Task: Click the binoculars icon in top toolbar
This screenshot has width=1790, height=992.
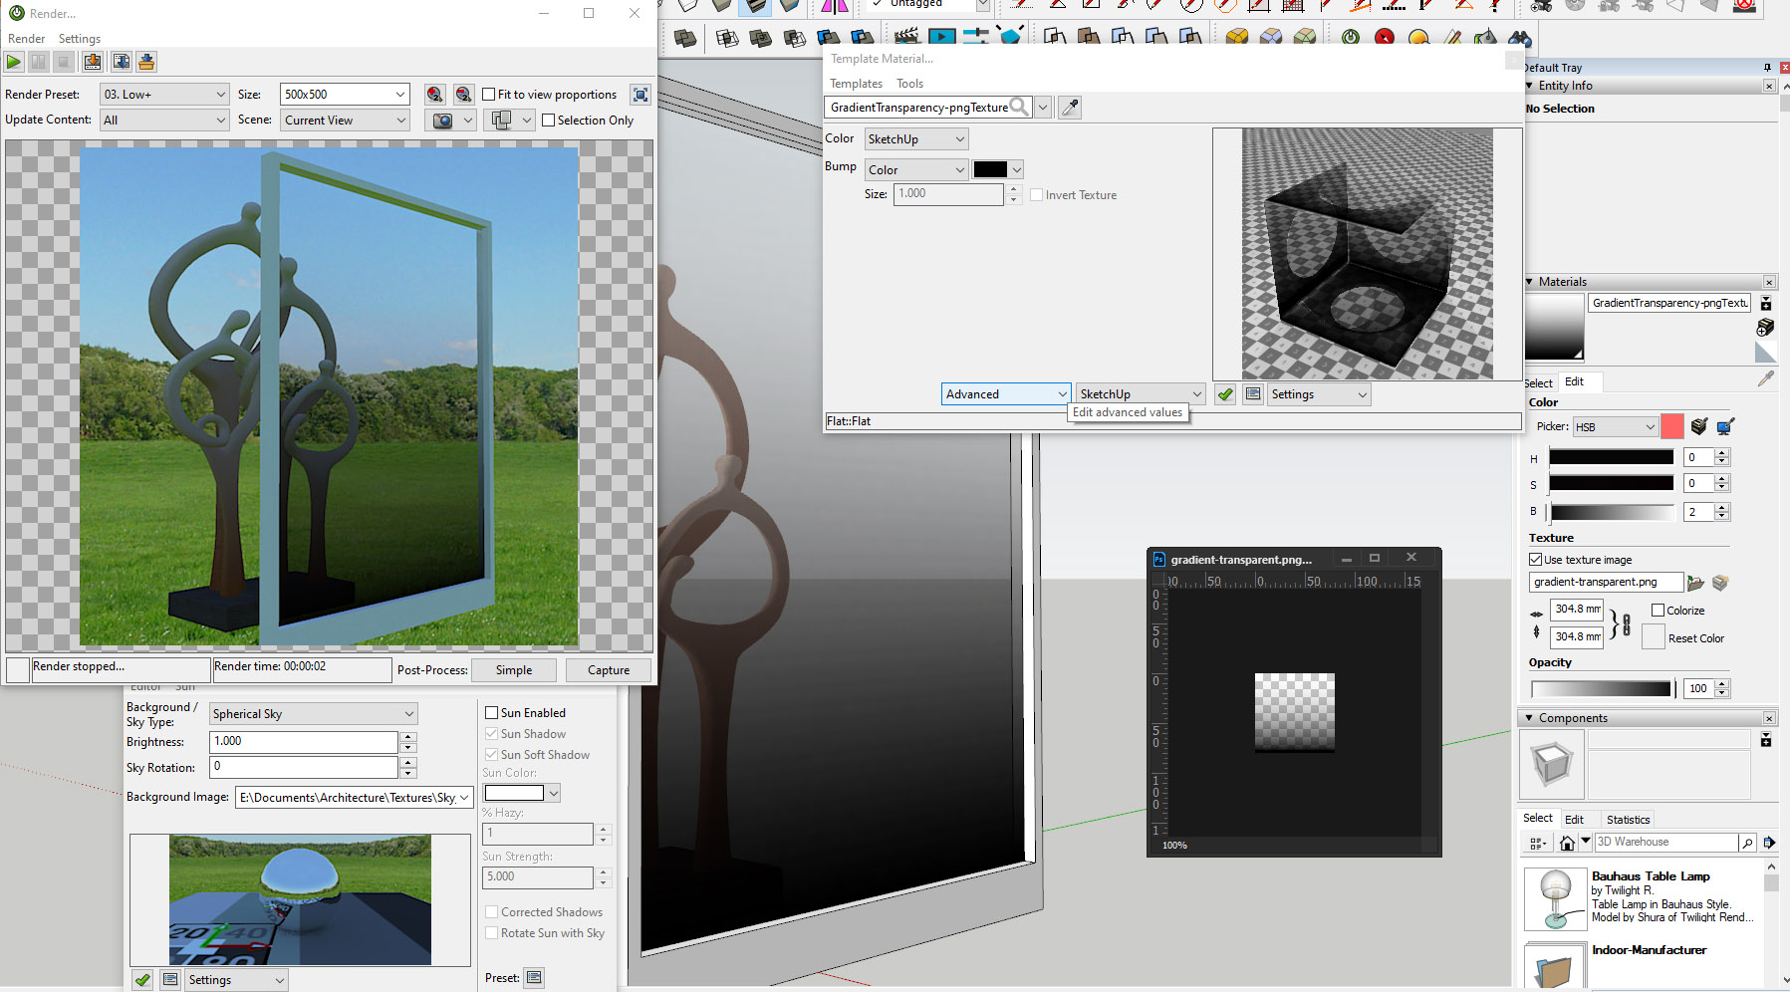Action: point(1519,38)
